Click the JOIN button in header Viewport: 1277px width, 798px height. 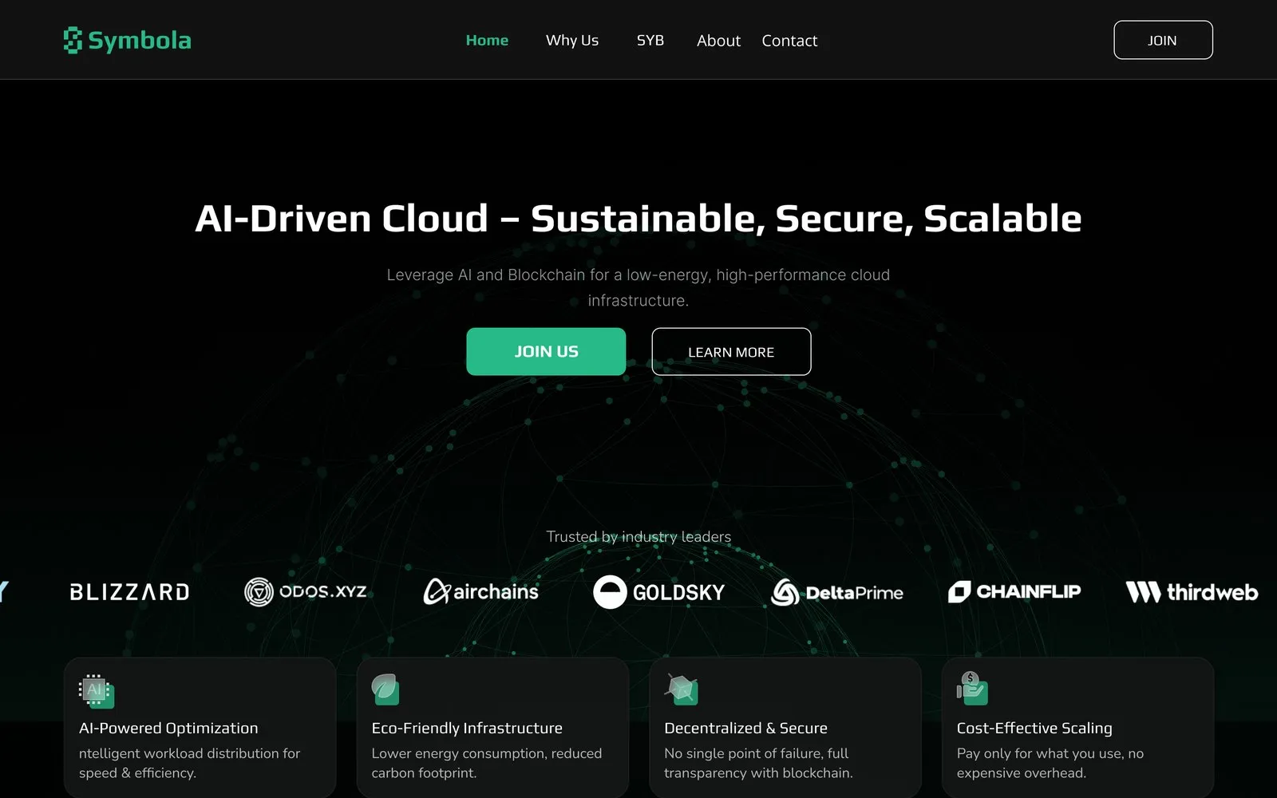(1163, 40)
